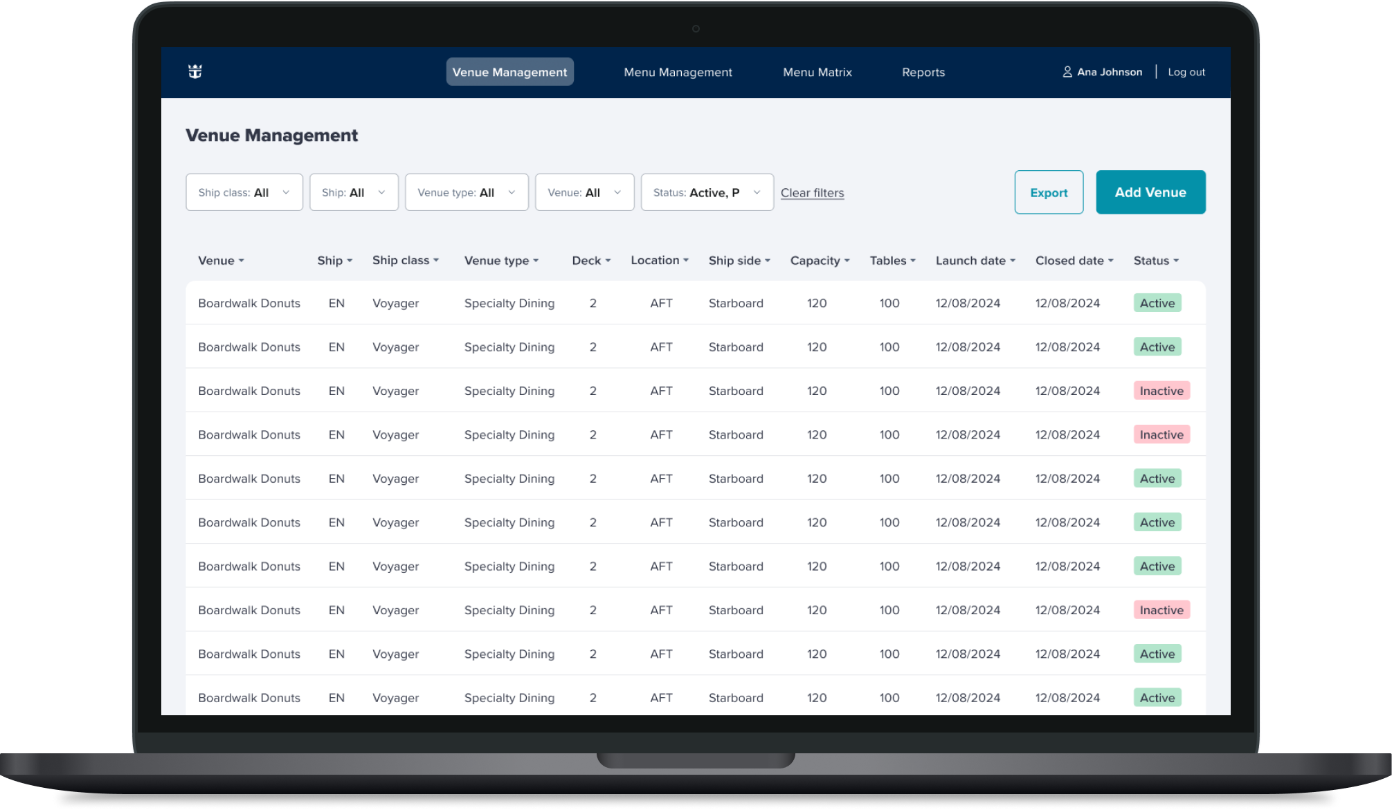This screenshot has height=810, width=1392.
Task: Click Log out in the header
Action: coord(1186,72)
